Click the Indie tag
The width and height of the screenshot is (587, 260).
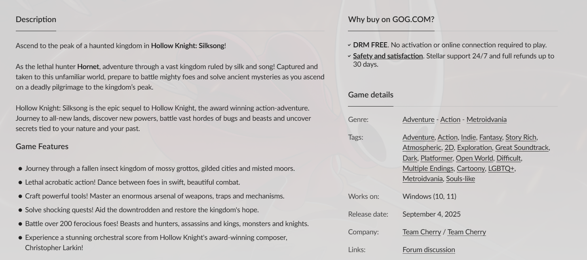click(468, 137)
